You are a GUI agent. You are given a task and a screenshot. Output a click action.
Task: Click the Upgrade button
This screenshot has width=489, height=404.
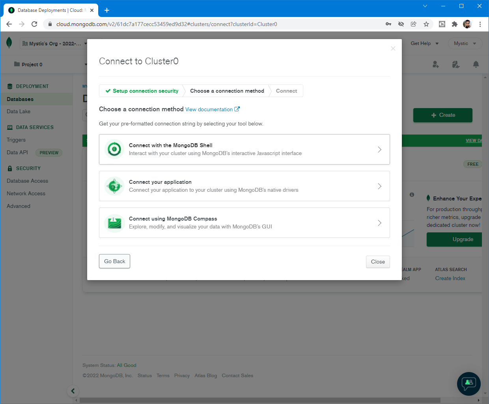454,239
